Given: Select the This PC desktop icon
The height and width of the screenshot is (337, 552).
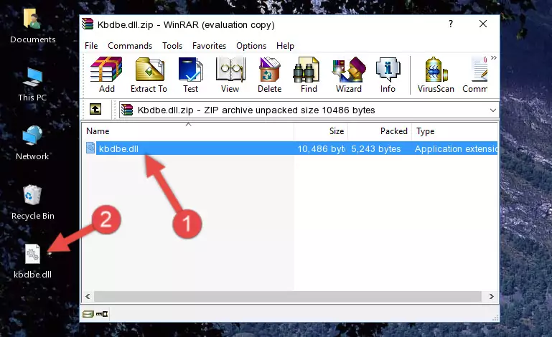Looking at the screenshot, I should (32, 85).
